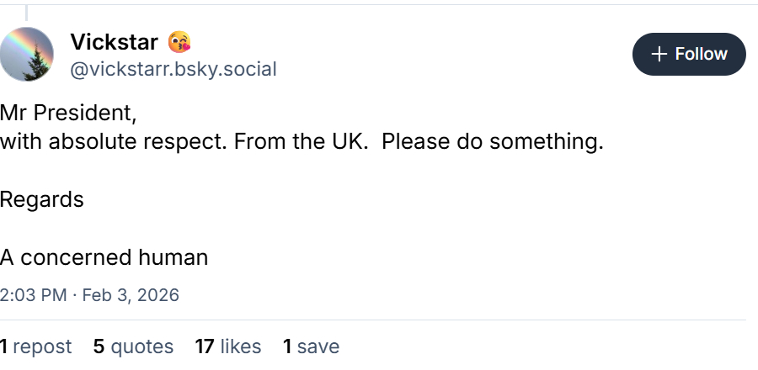Click the "Please do something." text
Image resolution: width=758 pixels, height=370 pixels.
click(x=493, y=141)
